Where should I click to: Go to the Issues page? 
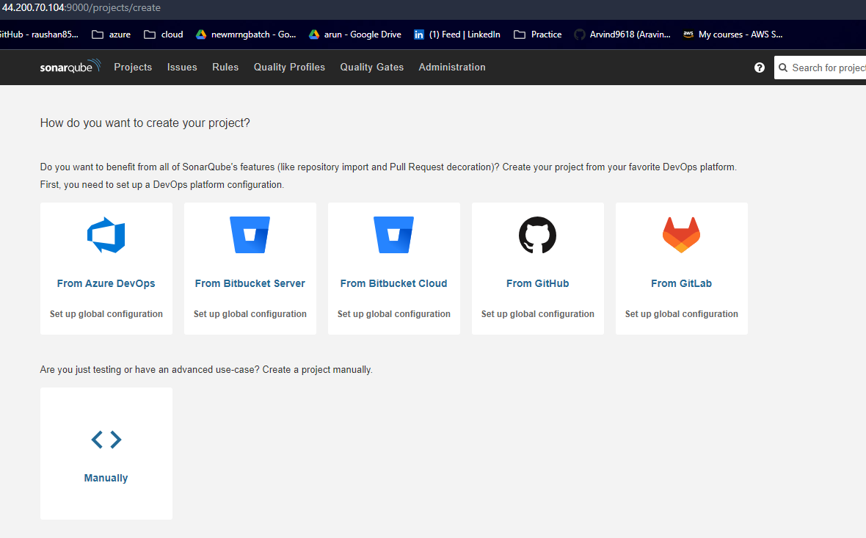point(182,67)
